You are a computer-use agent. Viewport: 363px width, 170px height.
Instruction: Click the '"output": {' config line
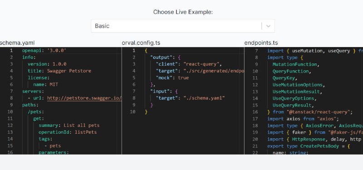165,57
